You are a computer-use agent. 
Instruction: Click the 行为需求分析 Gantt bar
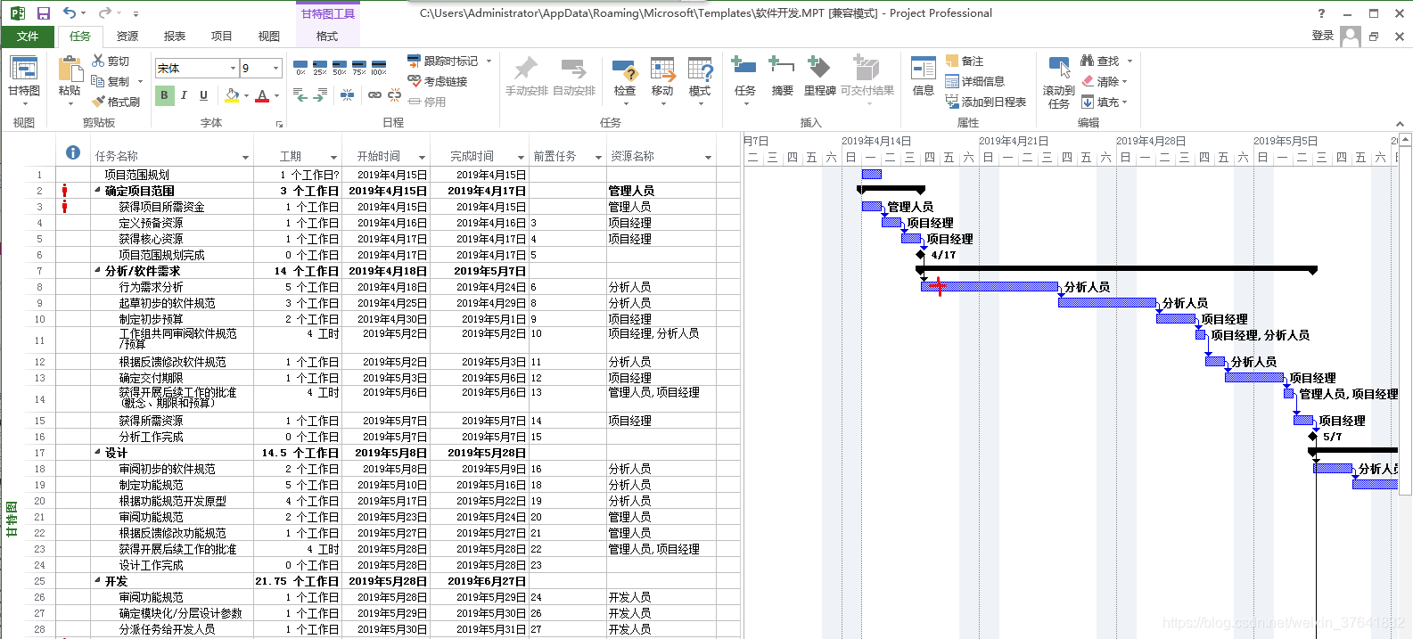(x=990, y=286)
